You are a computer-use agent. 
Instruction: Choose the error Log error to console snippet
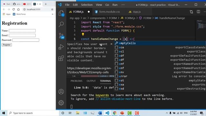click(160, 76)
